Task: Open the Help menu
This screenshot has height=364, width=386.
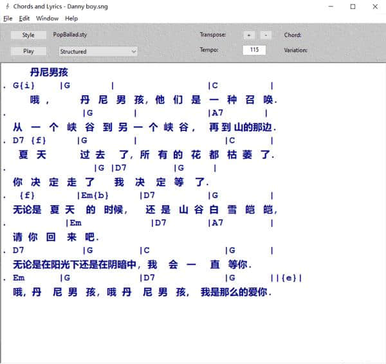Action: pyautogui.click(x=71, y=19)
